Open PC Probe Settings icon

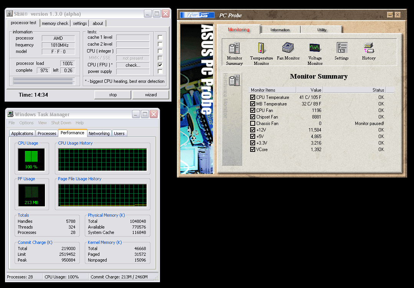point(341,51)
